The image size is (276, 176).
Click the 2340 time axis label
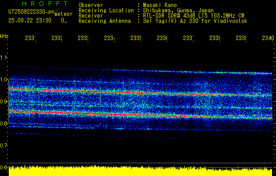(x=268, y=38)
